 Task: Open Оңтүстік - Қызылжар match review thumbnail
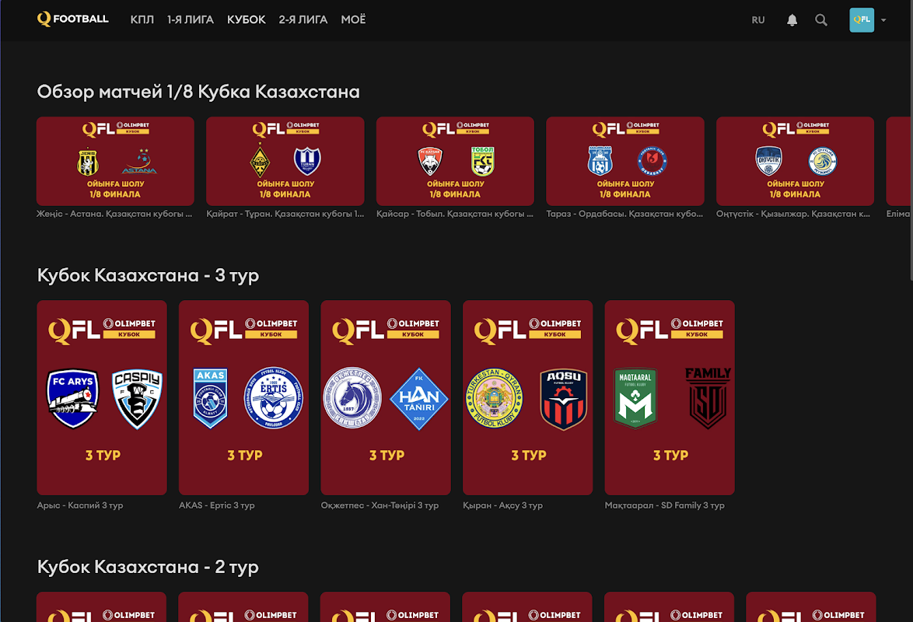pyautogui.click(x=796, y=161)
